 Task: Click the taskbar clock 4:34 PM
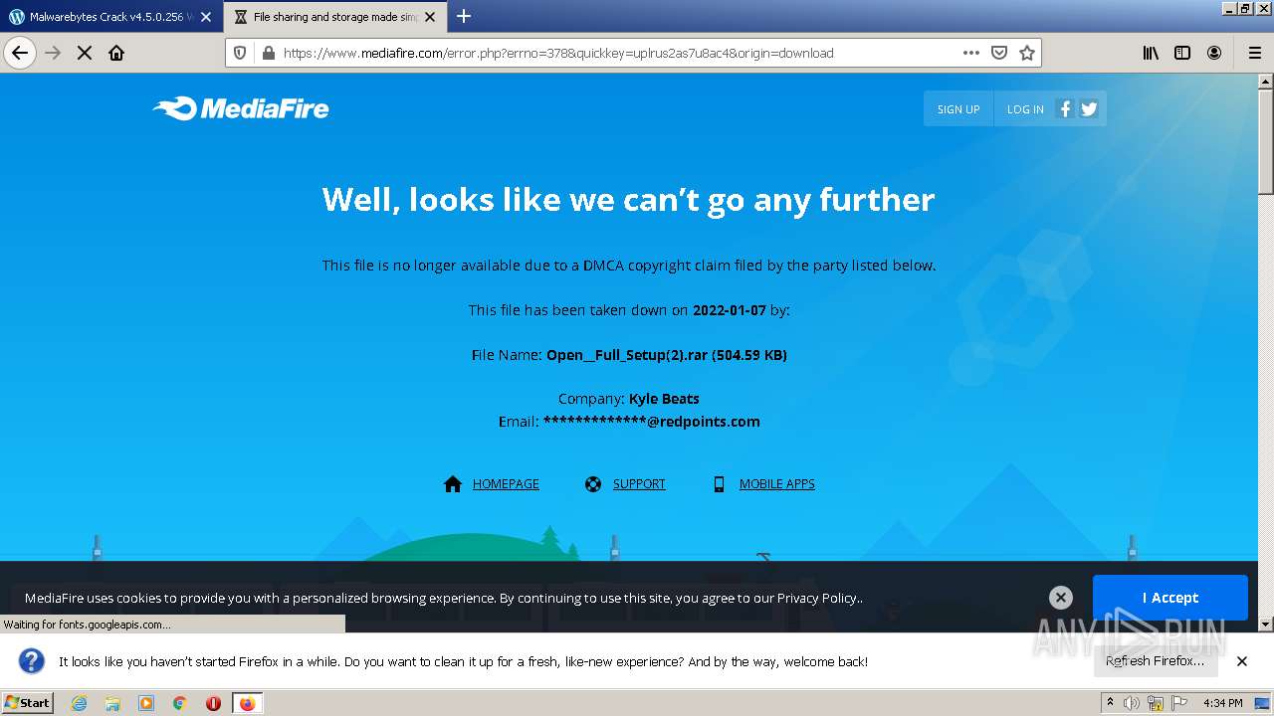(1222, 703)
